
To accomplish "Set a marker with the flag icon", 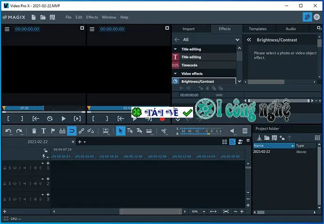I will click(x=53, y=131).
